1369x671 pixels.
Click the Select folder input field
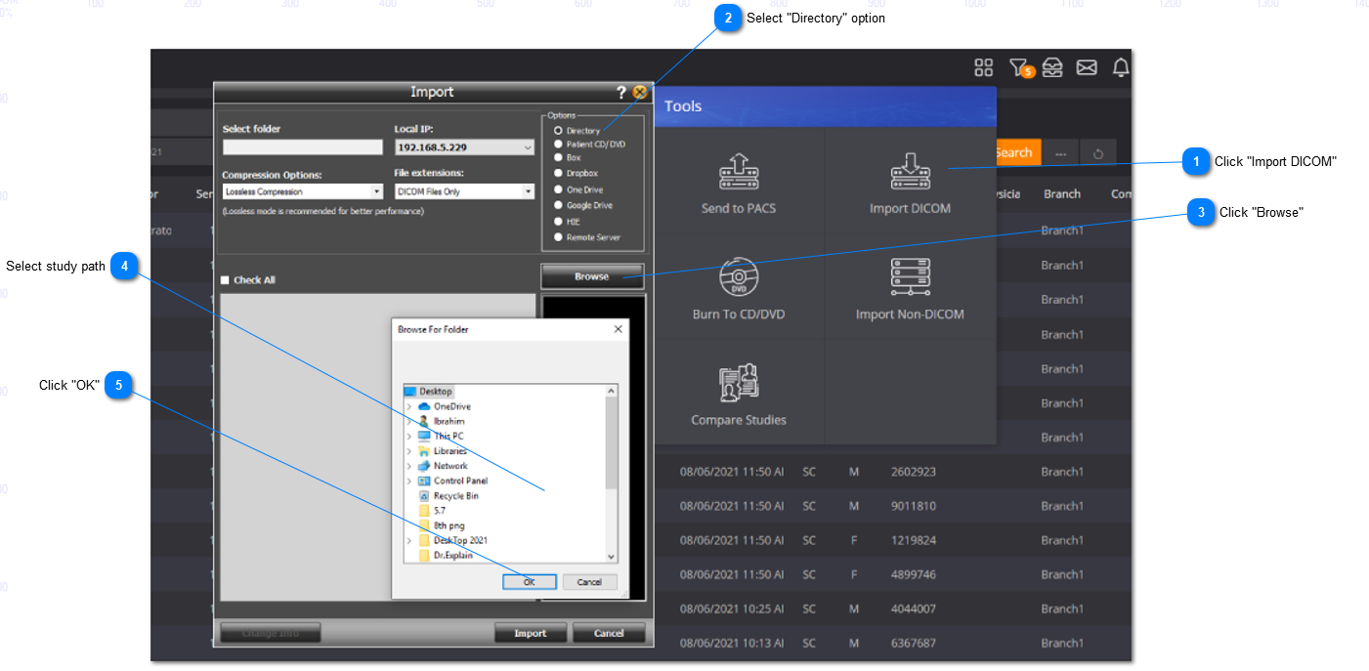pos(302,147)
